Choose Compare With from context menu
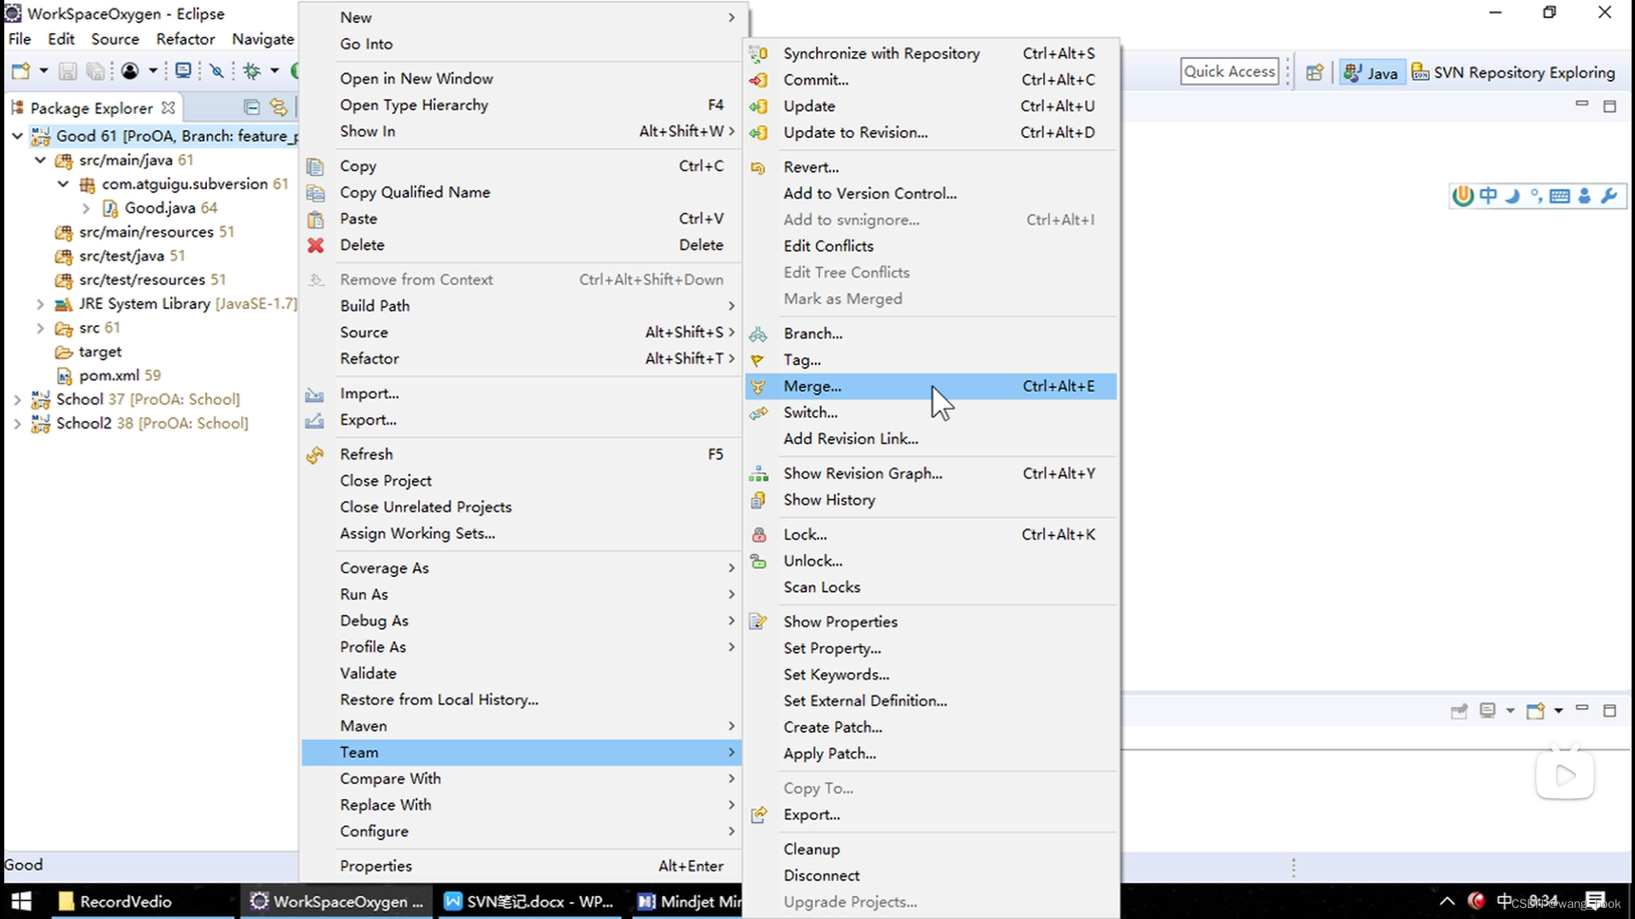Viewport: 1635px width, 919px height. pyautogui.click(x=521, y=779)
